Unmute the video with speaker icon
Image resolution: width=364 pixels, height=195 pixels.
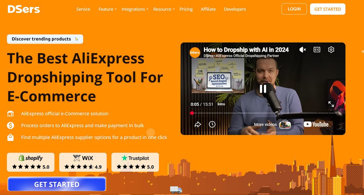tap(302, 50)
